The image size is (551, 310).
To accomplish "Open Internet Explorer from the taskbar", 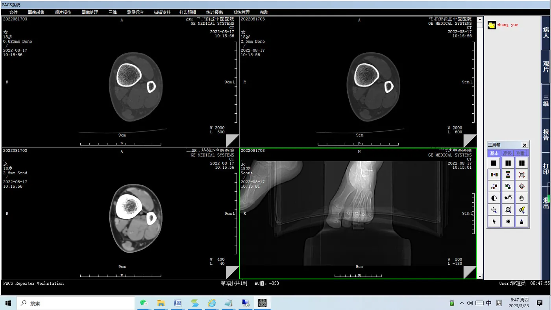I will (212, 303).
